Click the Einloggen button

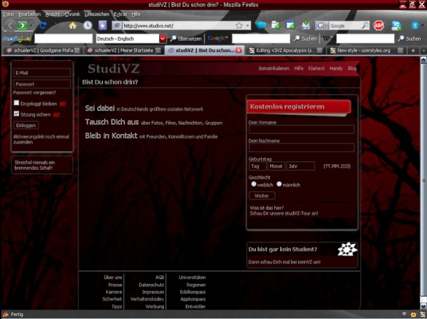(26, 125)
